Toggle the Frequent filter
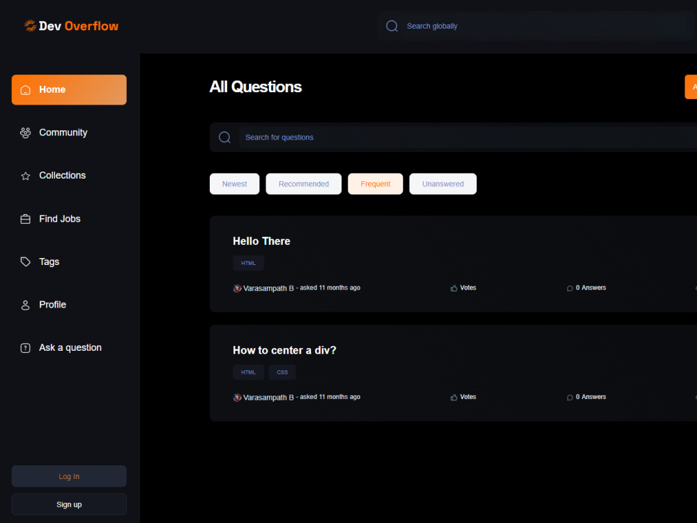 375,183
